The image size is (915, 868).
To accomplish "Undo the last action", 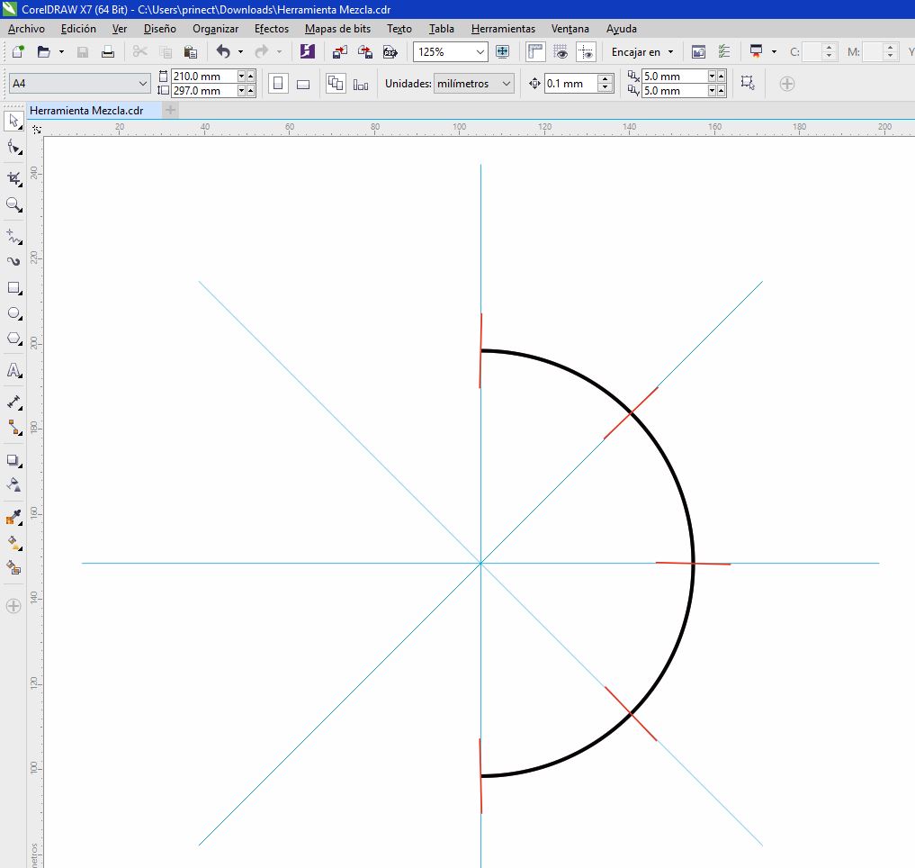I will [223, 51].
